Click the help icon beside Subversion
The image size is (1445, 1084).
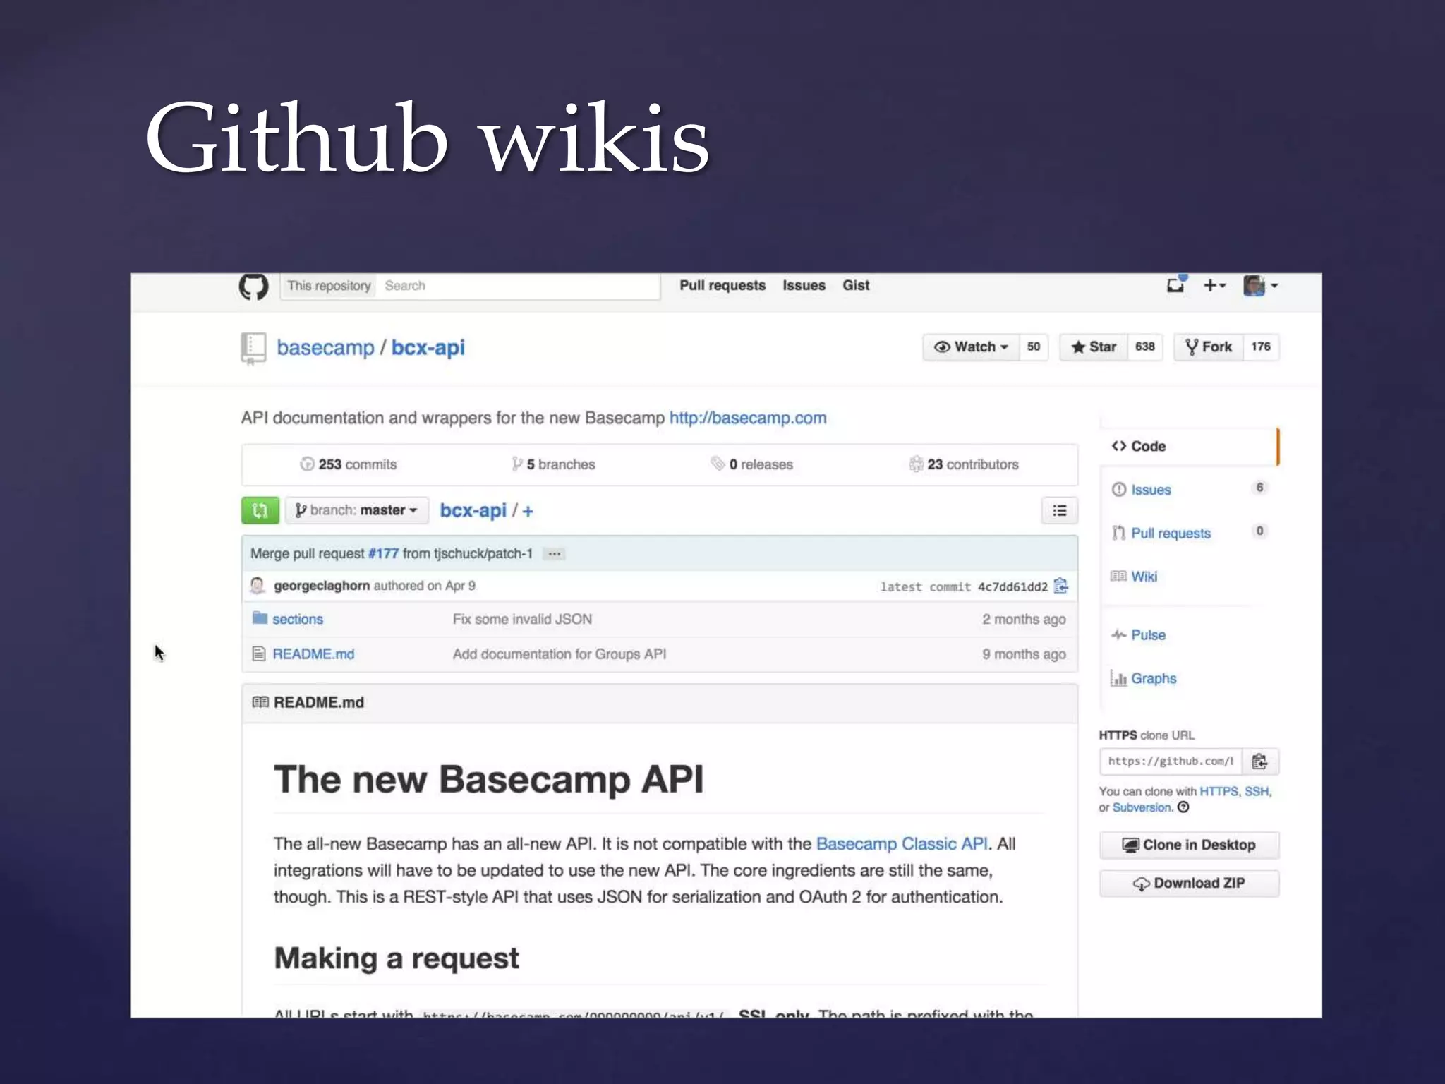pos(1184,807)
